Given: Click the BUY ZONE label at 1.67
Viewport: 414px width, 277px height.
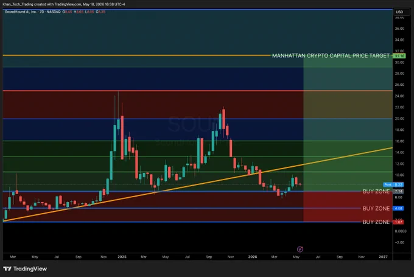Looking at the screenshot, I should (x=376, y=222).
